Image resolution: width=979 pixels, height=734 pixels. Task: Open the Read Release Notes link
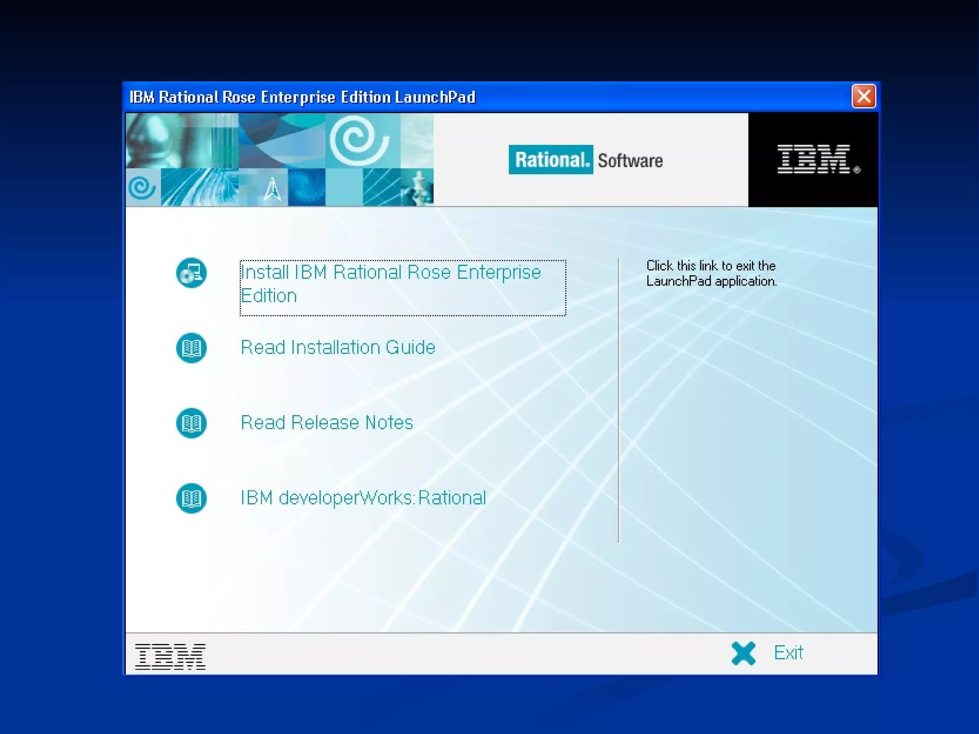tap(326, 422)
